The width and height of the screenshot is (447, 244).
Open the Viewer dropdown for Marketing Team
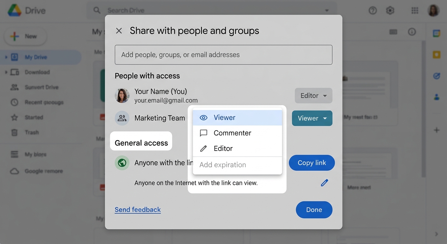point(312,118)
